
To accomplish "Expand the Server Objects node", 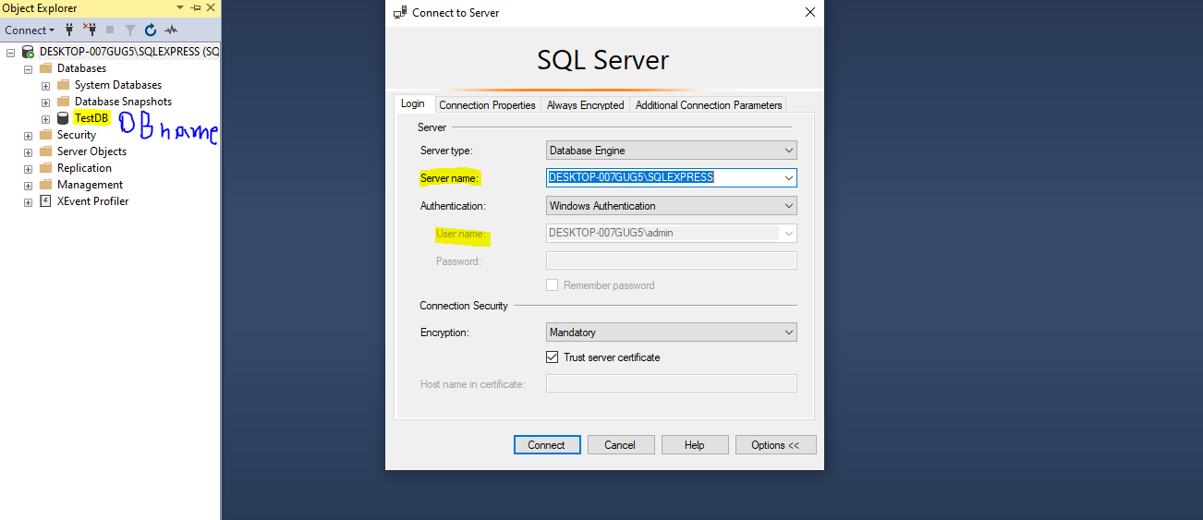I will point(28,152).
